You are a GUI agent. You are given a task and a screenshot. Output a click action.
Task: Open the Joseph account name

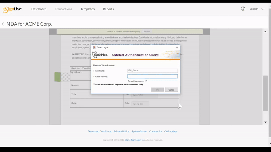click(x=254, y=9)
